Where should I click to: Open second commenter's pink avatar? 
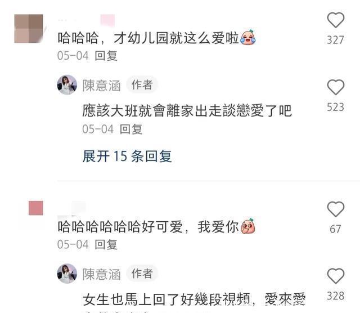36,208
